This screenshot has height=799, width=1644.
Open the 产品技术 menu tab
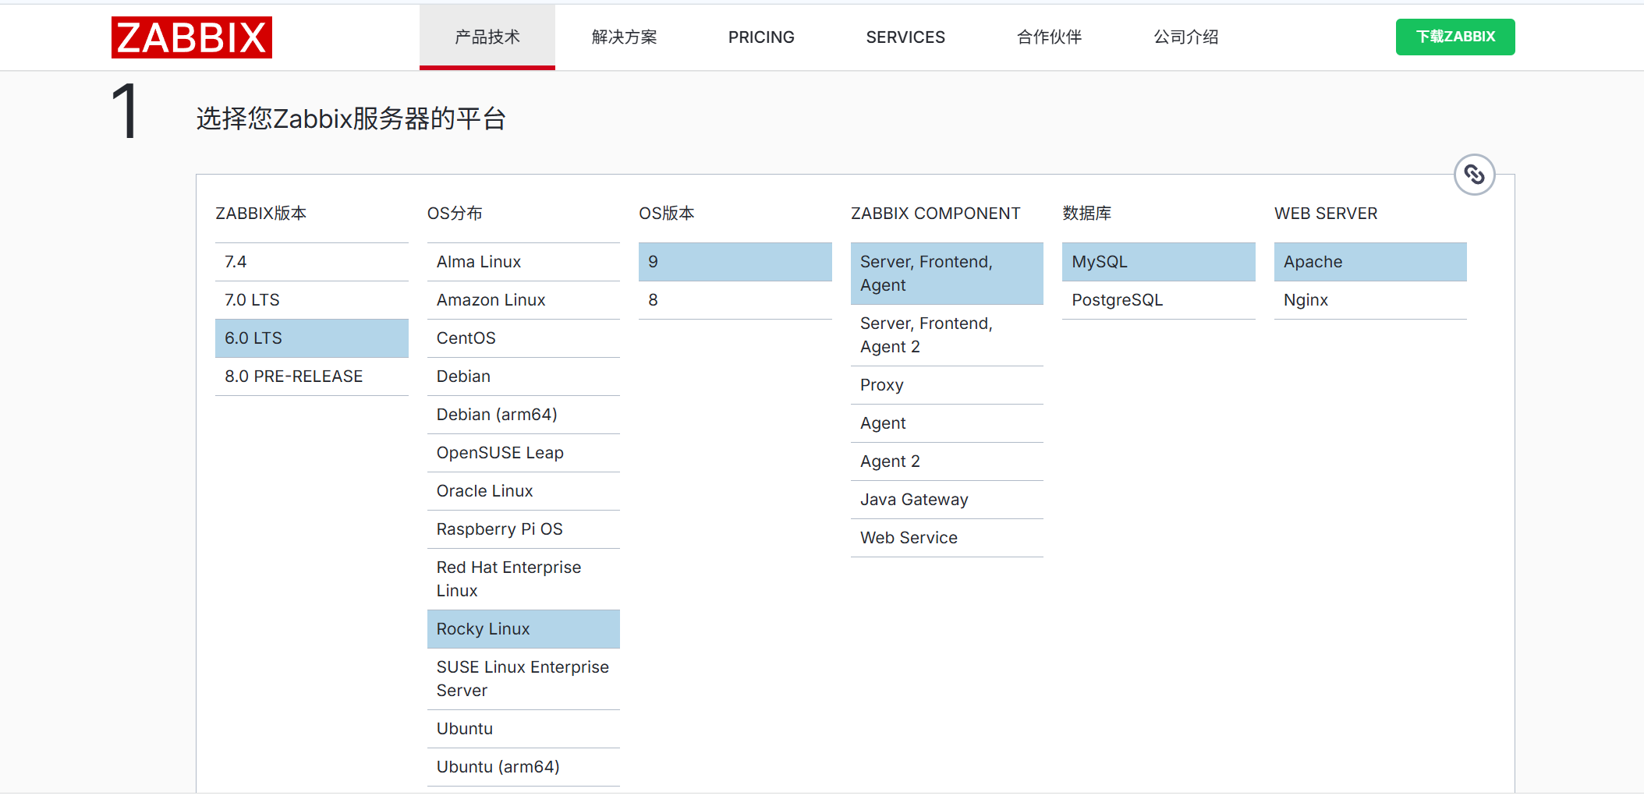pyautogui.click(x=487, y=37)
